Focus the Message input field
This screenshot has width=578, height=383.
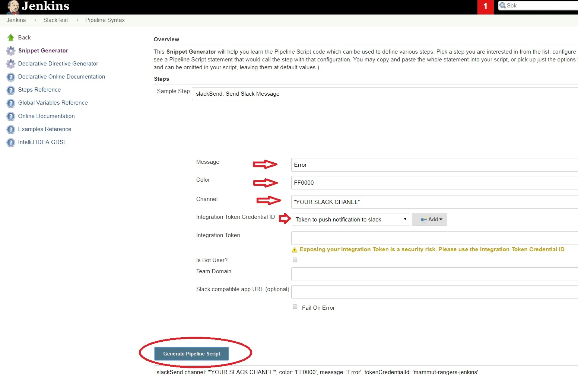coord(435,165)
